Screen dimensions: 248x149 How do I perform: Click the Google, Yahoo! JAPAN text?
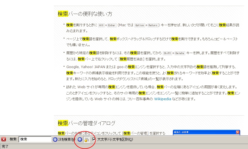pyautogui.click(x=86, y=67)
